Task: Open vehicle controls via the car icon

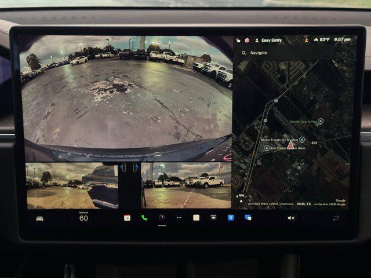Action: 39,218
